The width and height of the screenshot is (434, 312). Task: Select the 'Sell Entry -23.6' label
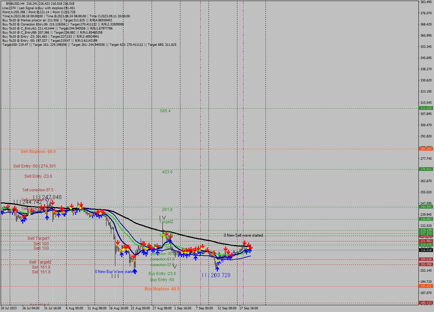tap(38, 176)
